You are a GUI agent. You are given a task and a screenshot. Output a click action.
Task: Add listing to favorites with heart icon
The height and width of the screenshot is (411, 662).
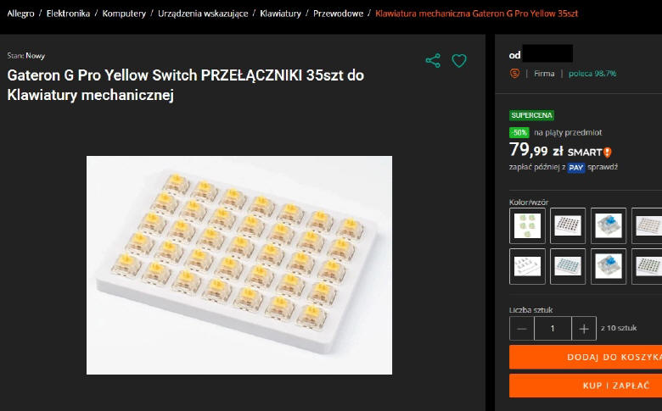pyautogui.click(x=459, y=61)
